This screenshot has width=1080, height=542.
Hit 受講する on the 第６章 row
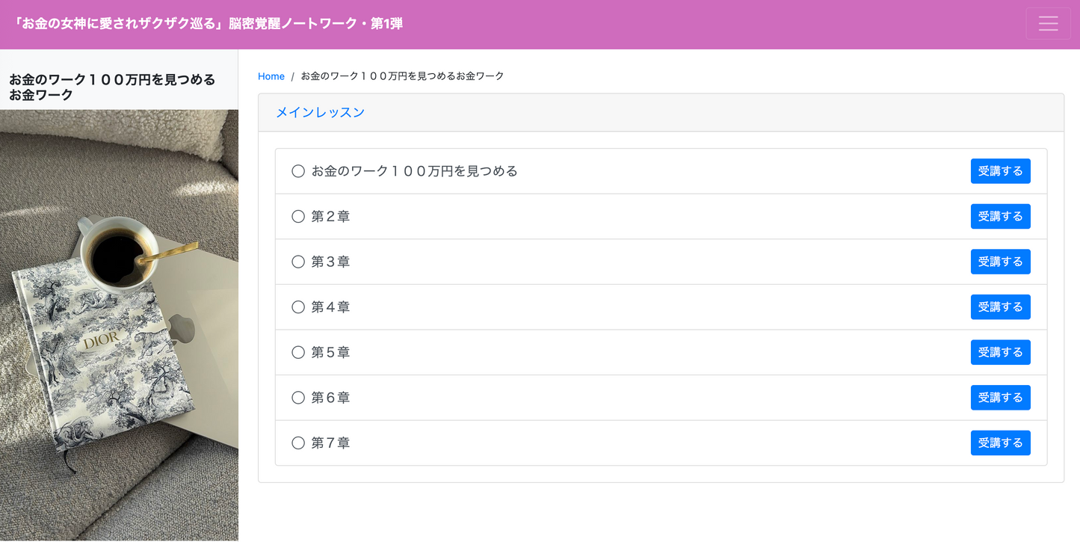1000,398
